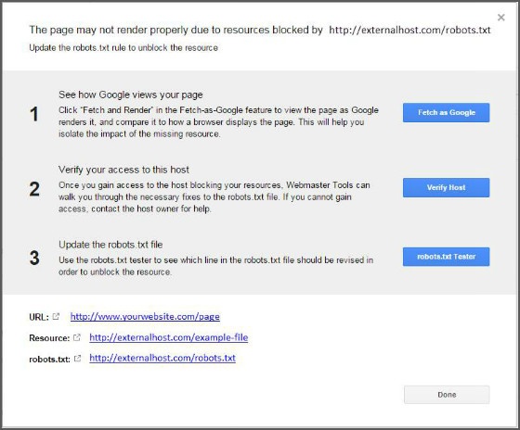Click the heading 'Update the robots.txt file'
This screenshot has height=430, width=520.
click(110, 245)
